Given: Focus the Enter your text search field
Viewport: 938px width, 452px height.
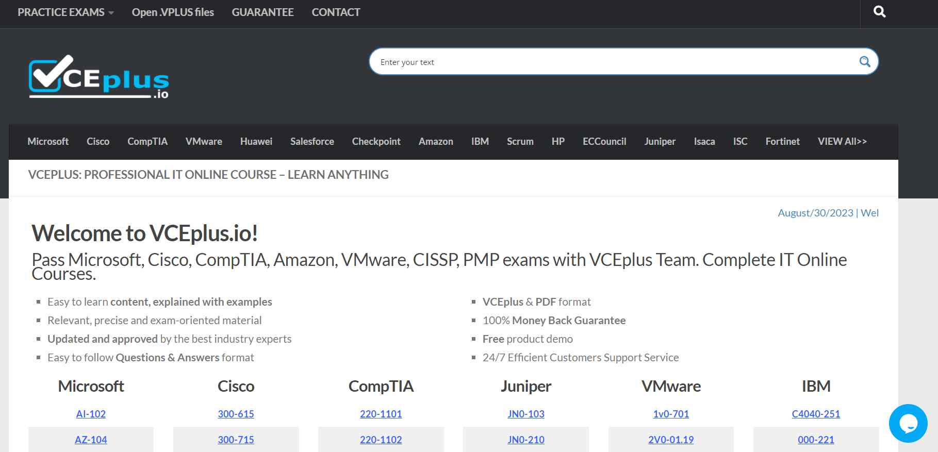Looking at the screenshot, I should 614,62.
